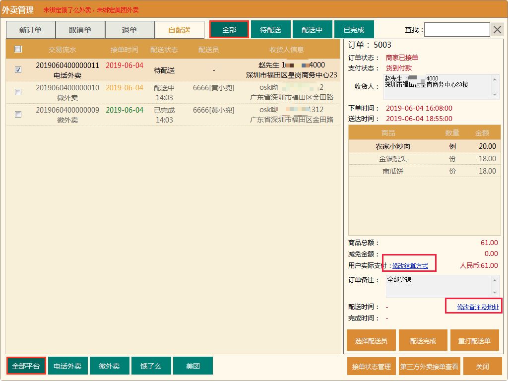
Task: Select order row 2019060400000010
Action: coord(173,92)
